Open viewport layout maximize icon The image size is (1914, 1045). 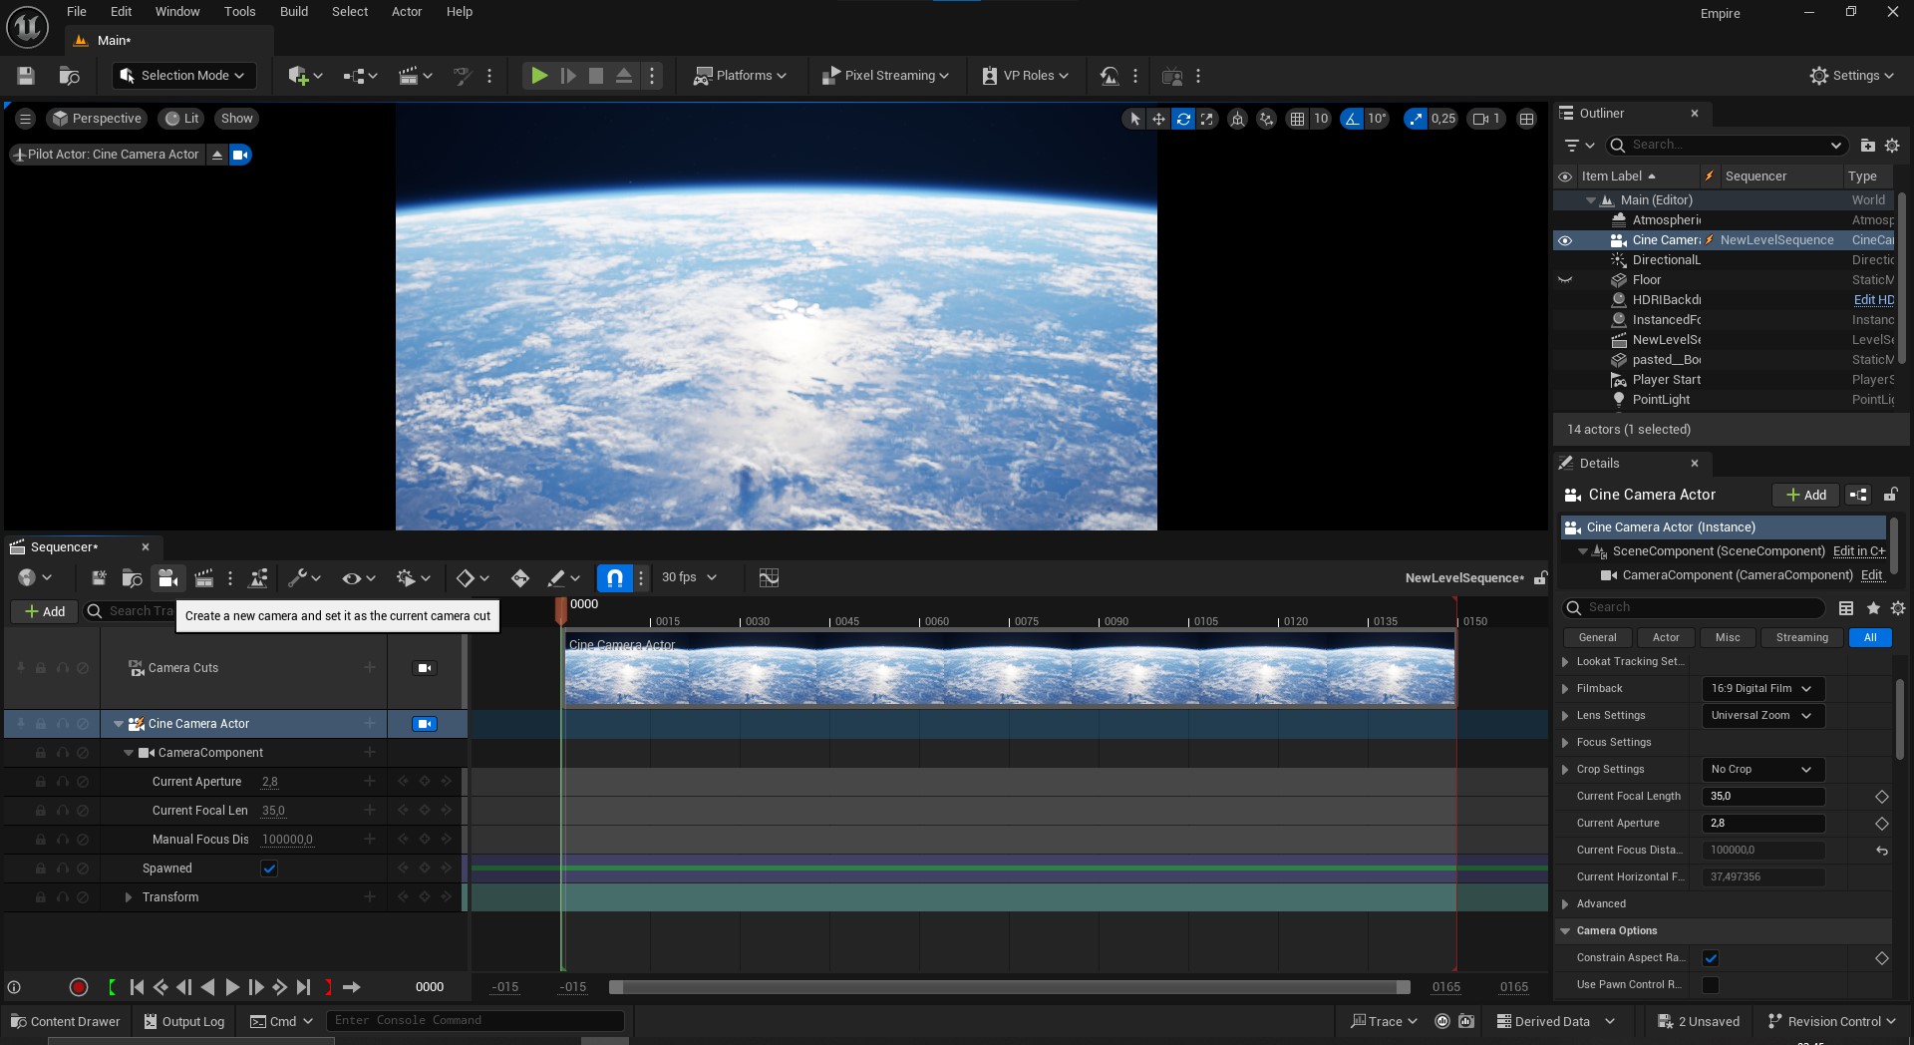(1526, 119)
